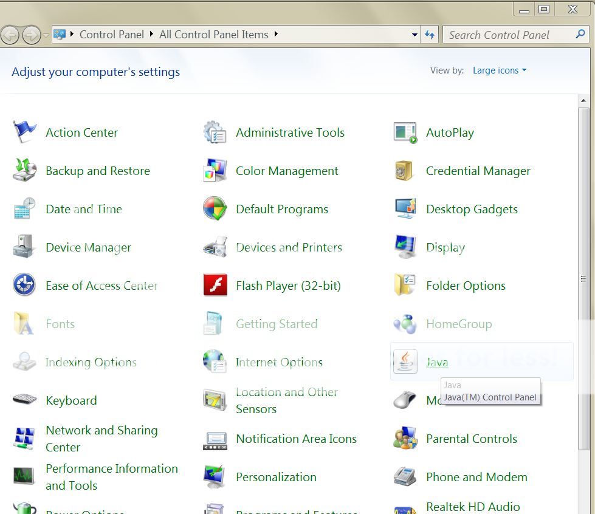
Task: Open the Display monitor icon
Action: [x=405, y=247]
